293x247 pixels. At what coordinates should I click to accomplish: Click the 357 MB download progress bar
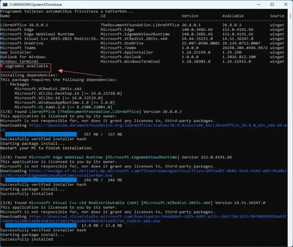[41, 134]
